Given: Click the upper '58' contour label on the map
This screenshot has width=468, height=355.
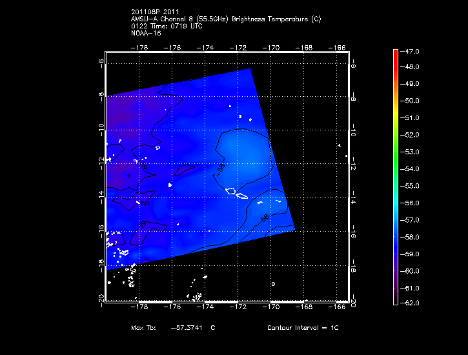Looking at the screenshot, I should click(221, 167).
